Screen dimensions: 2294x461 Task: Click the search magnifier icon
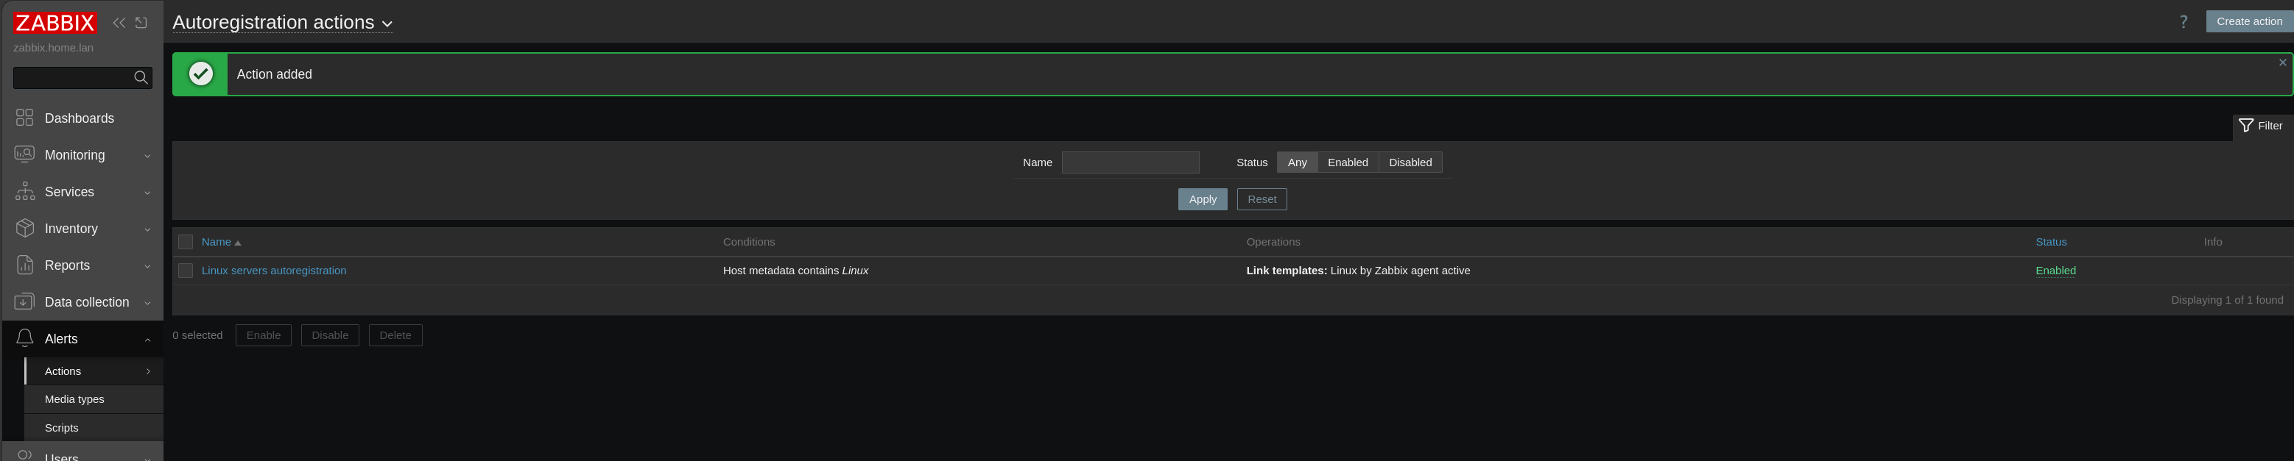tap(141, 77)
